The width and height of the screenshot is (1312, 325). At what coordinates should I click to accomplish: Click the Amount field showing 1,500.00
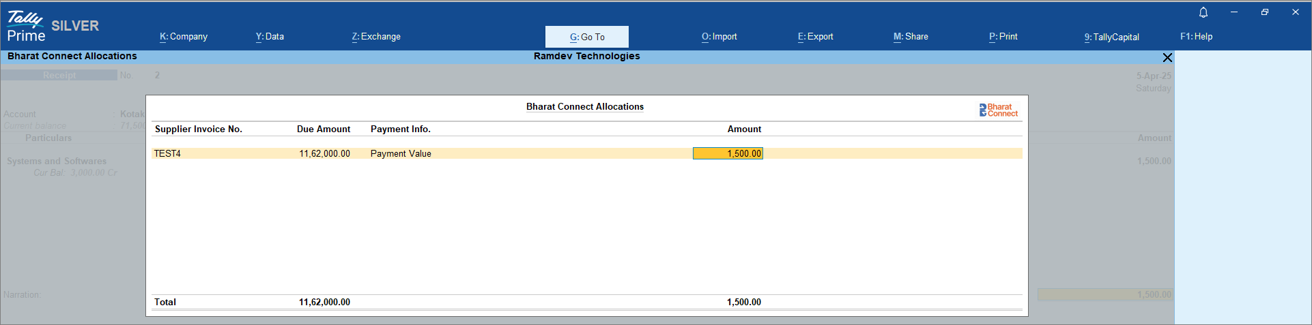click(x=728, y=154)
